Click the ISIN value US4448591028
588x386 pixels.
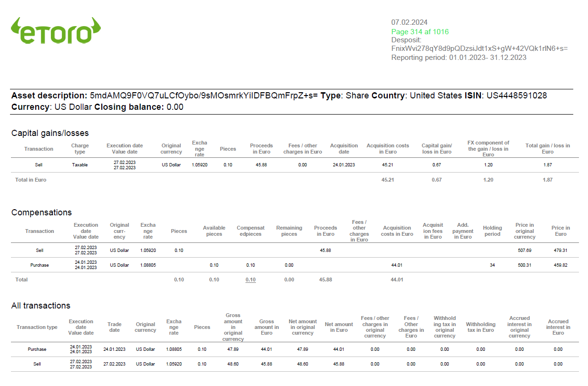tap(518, 95)
